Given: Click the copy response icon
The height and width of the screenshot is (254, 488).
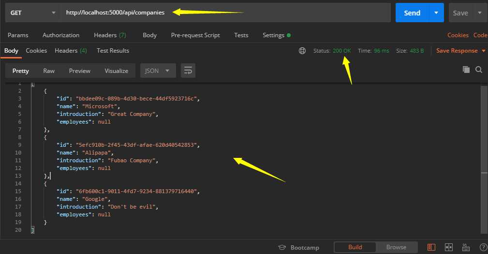Looking at the screenshot, I should click(x=466, y=70).
